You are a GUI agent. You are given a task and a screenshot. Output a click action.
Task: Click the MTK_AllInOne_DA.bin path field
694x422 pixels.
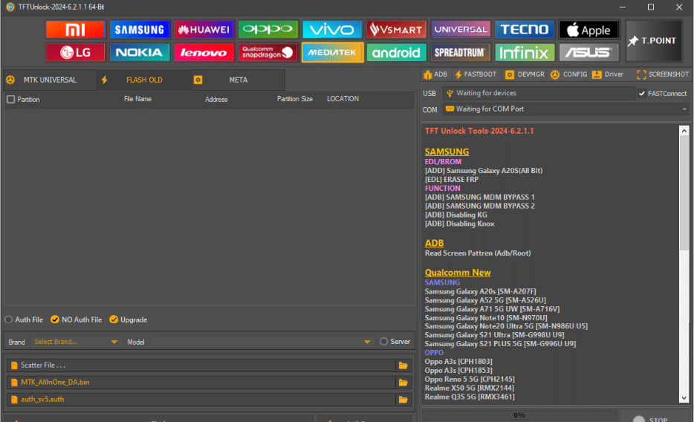201,383
